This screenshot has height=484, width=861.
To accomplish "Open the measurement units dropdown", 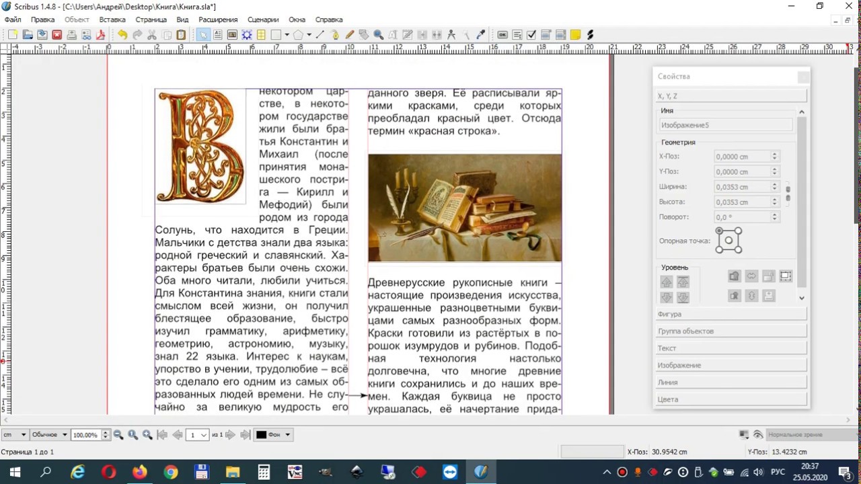I will (x=14, y=435).
